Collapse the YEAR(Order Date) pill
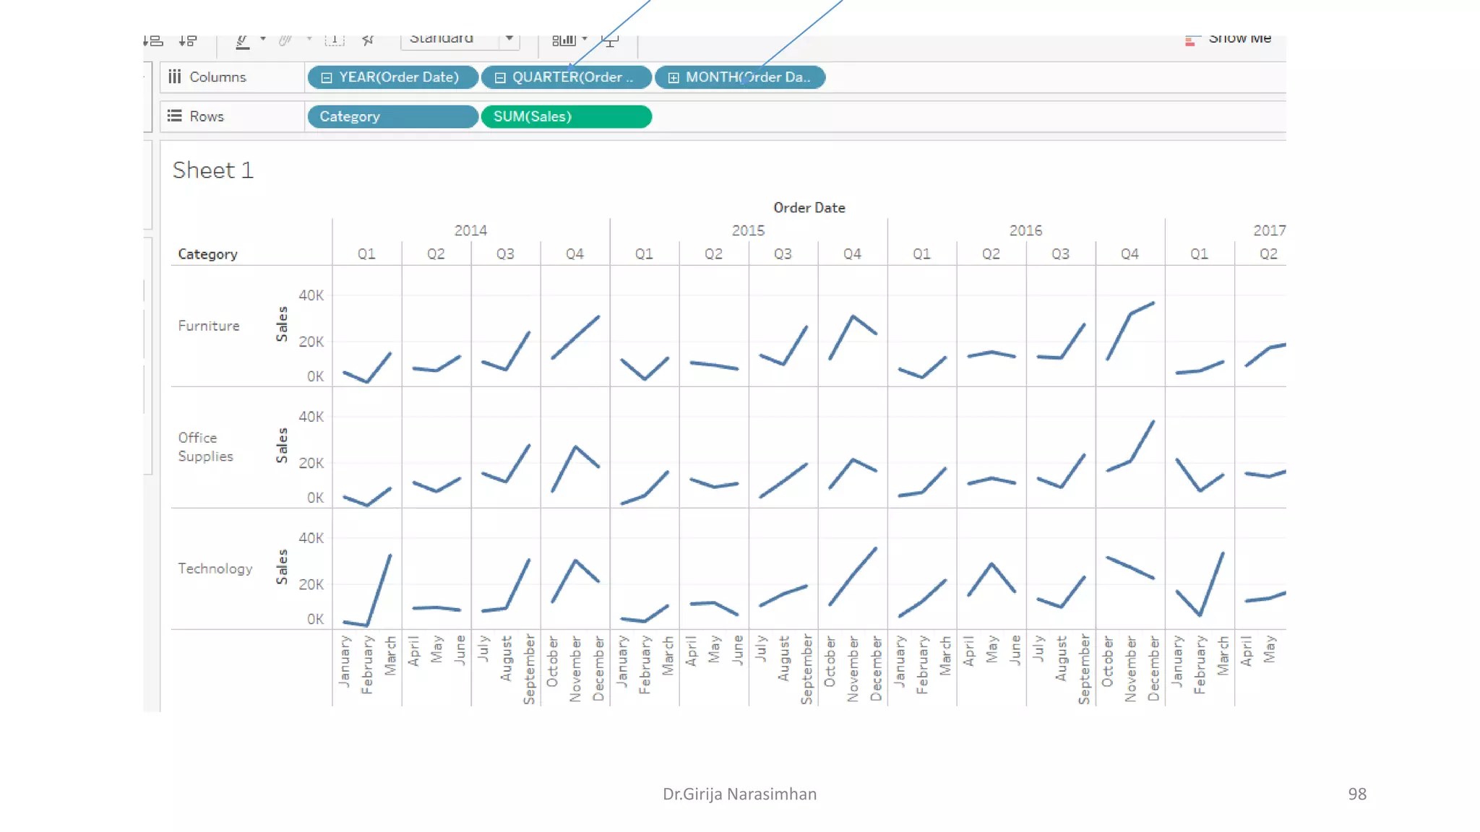Image resolution: width=1480 pixels, height=832 pixels. pos(327,77)
